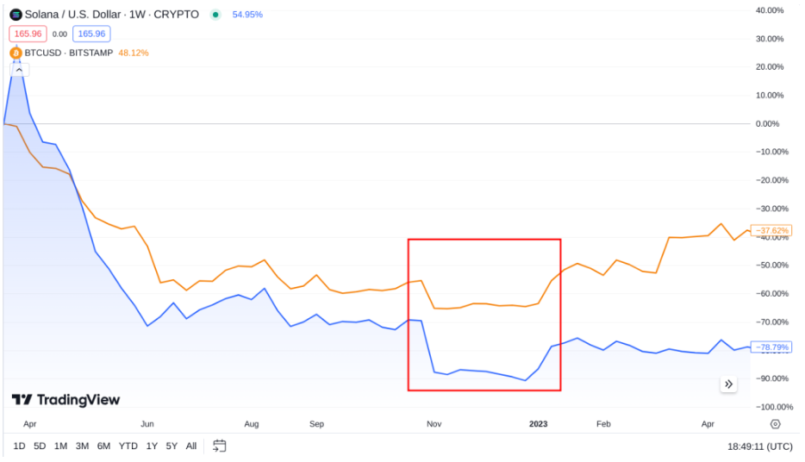805x462 pixels.
Task: Click the 20.00% label on price axis
Action: click(x=770, y=66)
